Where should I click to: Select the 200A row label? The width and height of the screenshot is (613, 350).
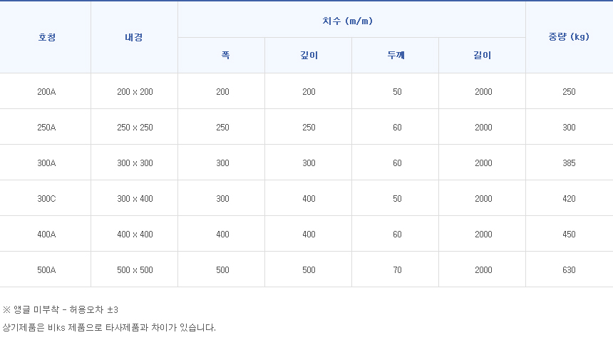click(46, 92)
